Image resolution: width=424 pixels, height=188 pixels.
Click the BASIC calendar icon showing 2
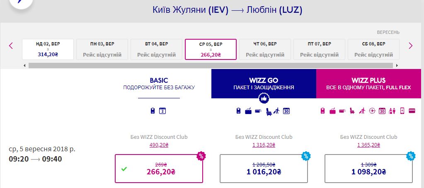click(162, 111)
